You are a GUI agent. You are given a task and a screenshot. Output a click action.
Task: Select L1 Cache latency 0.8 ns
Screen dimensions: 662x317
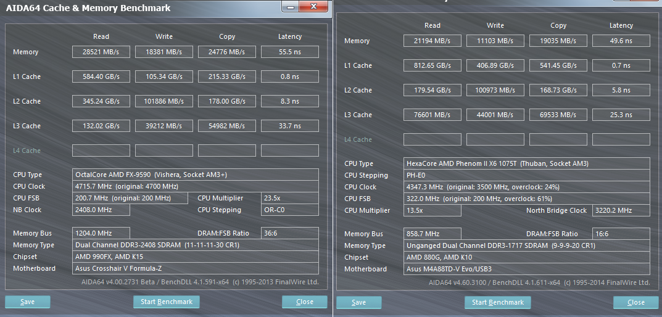[289, 76]
